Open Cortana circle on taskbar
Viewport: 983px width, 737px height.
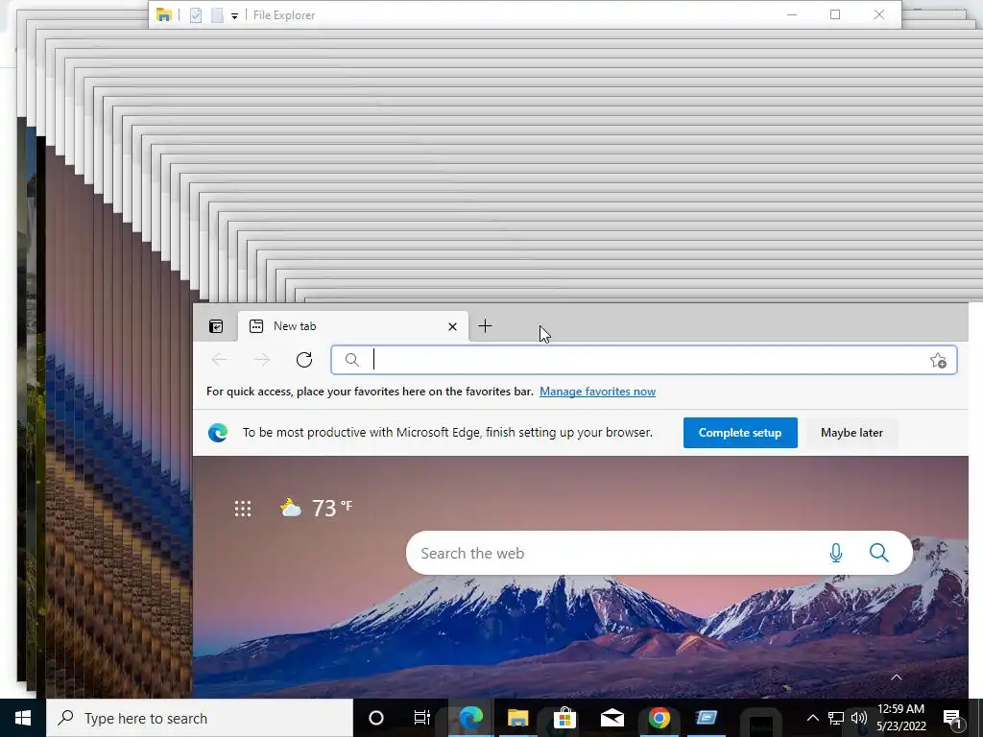[376, 718]
